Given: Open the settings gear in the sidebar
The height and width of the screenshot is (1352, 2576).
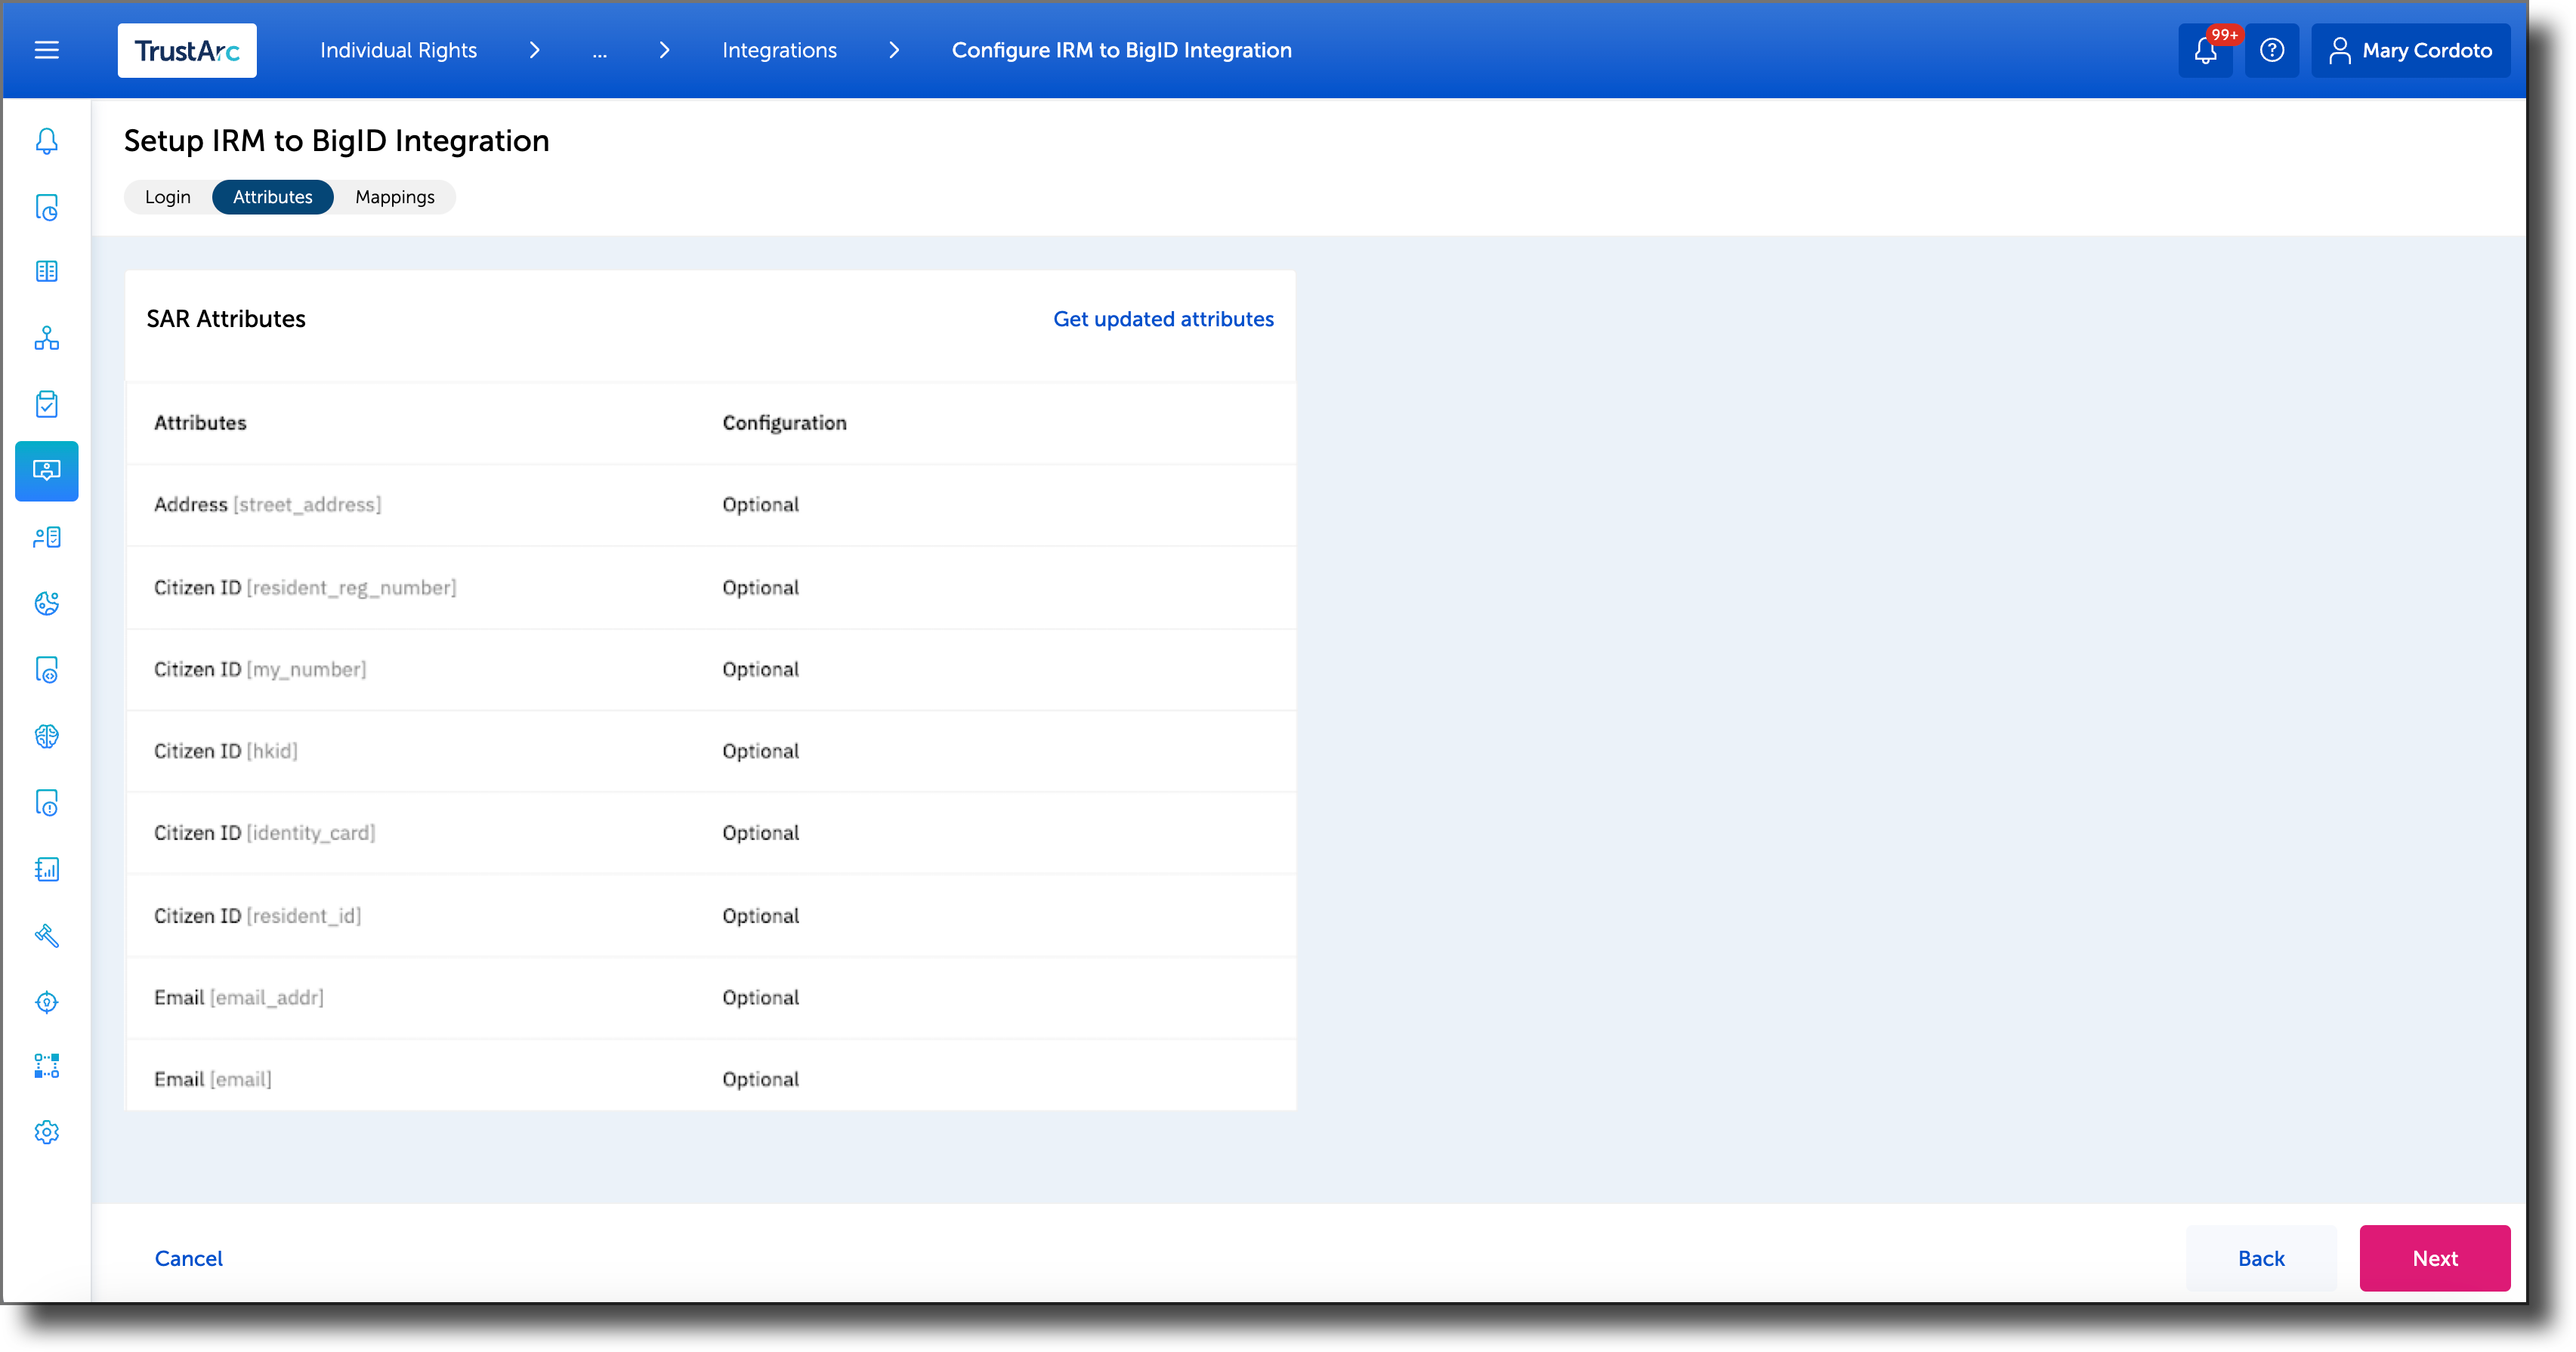Looking at the screenshot, I should point(46,1131).
